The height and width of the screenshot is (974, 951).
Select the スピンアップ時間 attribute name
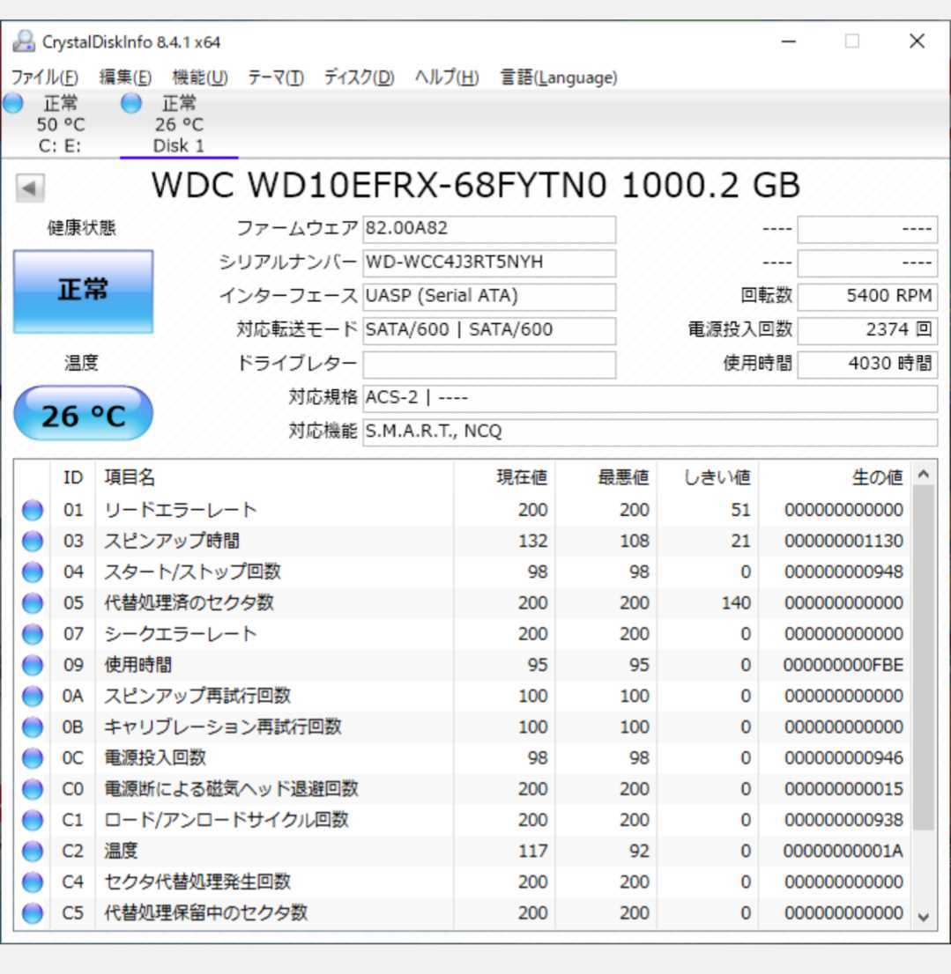pos(172,541)
